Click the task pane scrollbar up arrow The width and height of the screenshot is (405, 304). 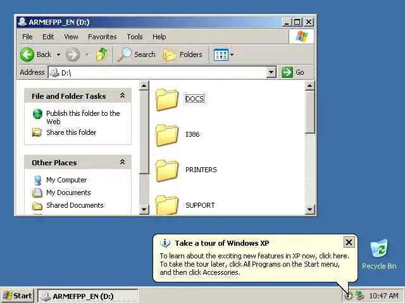[x=144, y=85]
